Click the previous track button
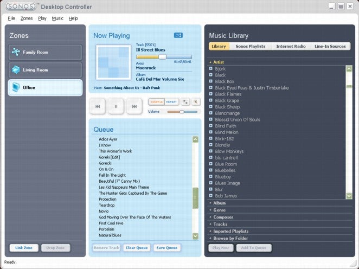Image resolution: width=359 pixels, height=269 pixels. [98, 106]
